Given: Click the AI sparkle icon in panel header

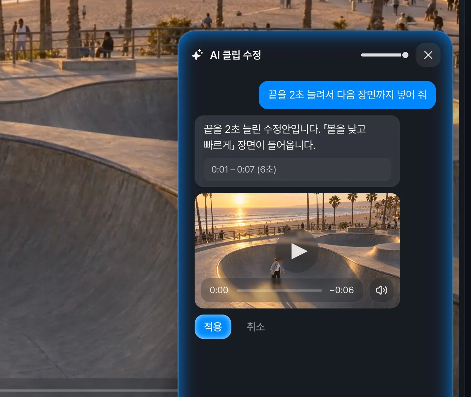Looking at the screenshot, I should pyautogui.click(x=197, y=55).
